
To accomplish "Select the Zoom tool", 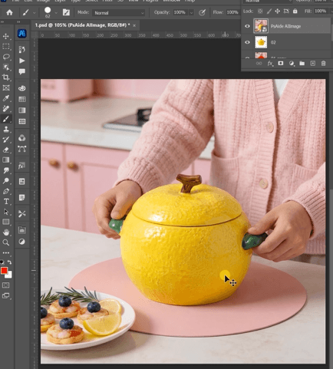I will [6, 242].
